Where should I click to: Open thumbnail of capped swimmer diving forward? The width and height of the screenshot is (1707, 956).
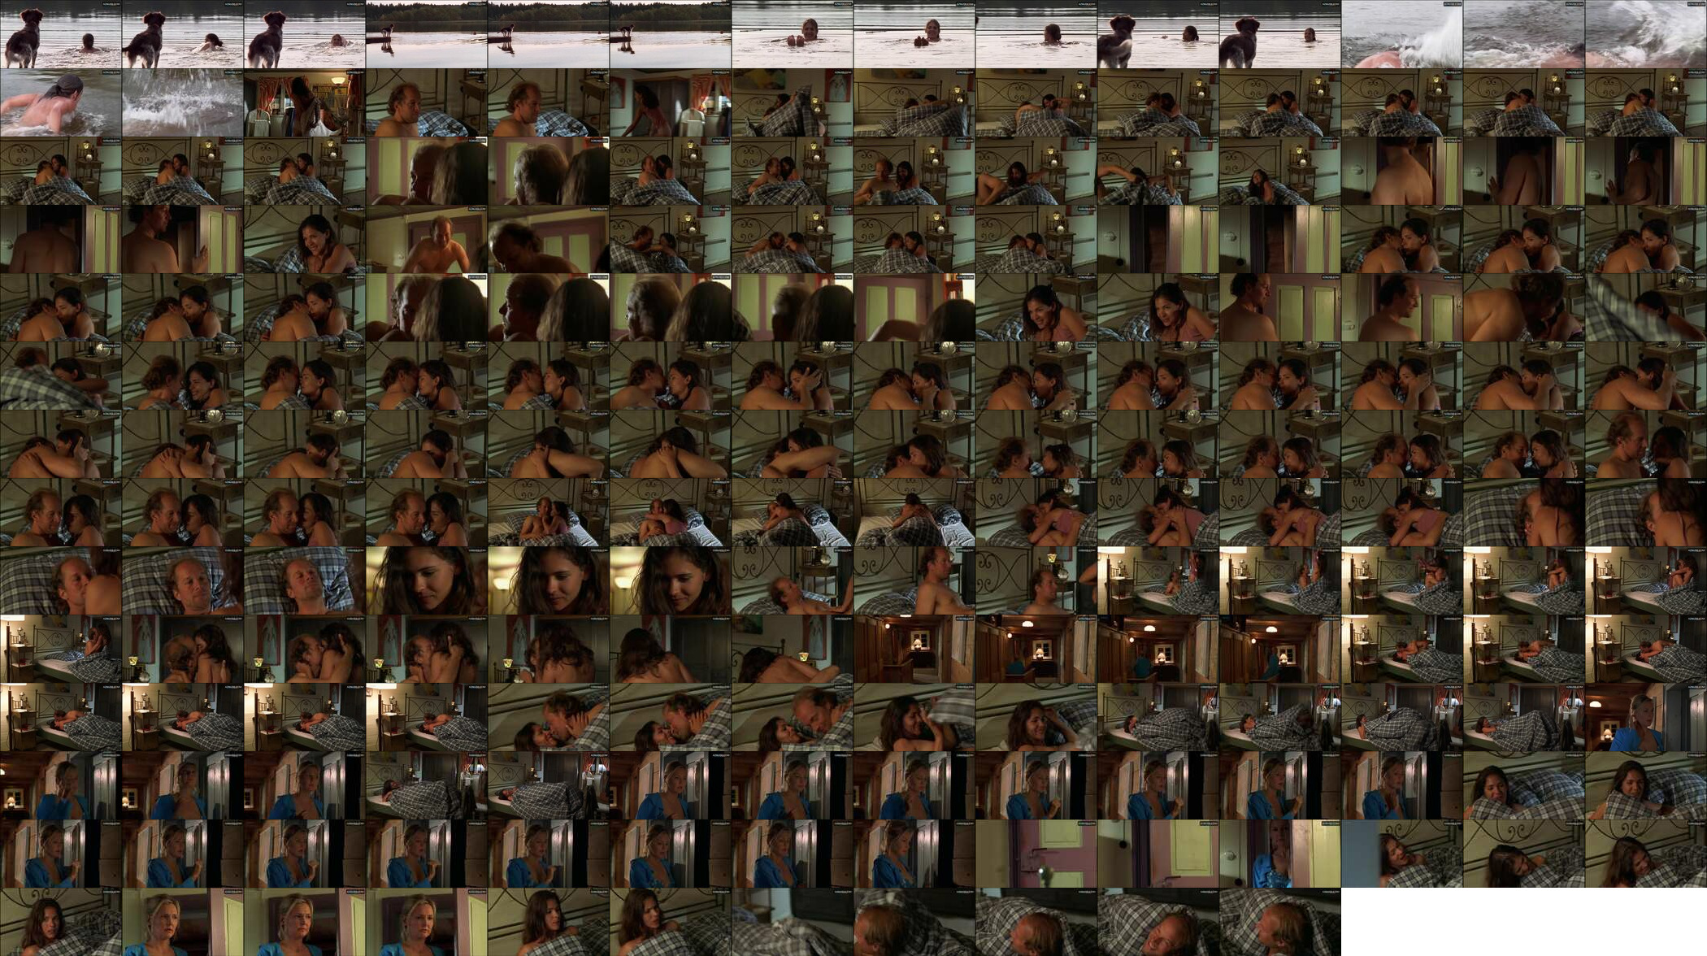pyautogui.click(x=61, y=102)
